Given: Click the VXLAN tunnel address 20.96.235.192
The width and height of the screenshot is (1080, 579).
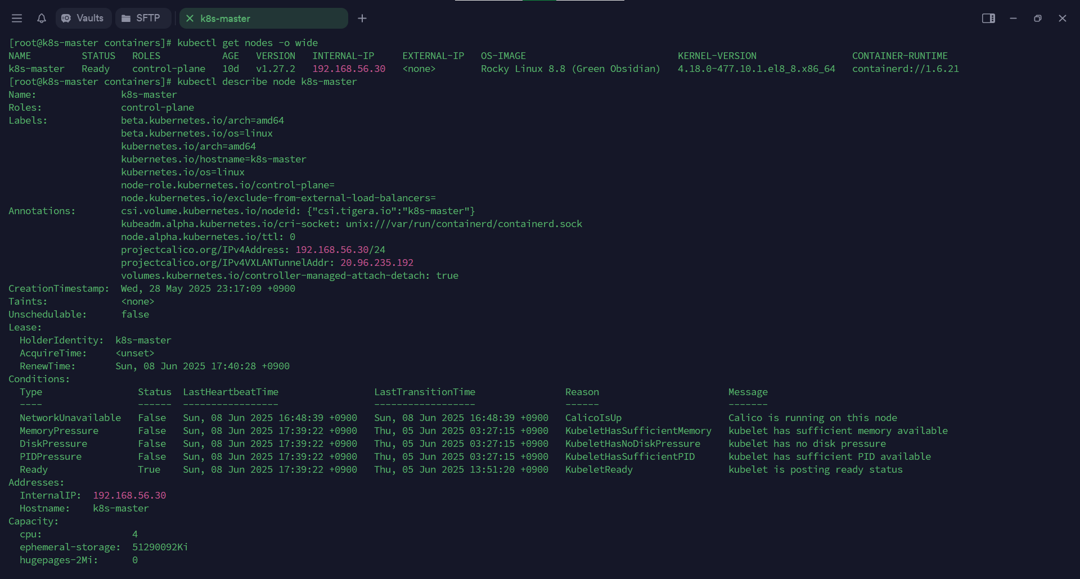Looking at the screenshot, I should click(x=377, y=263).
